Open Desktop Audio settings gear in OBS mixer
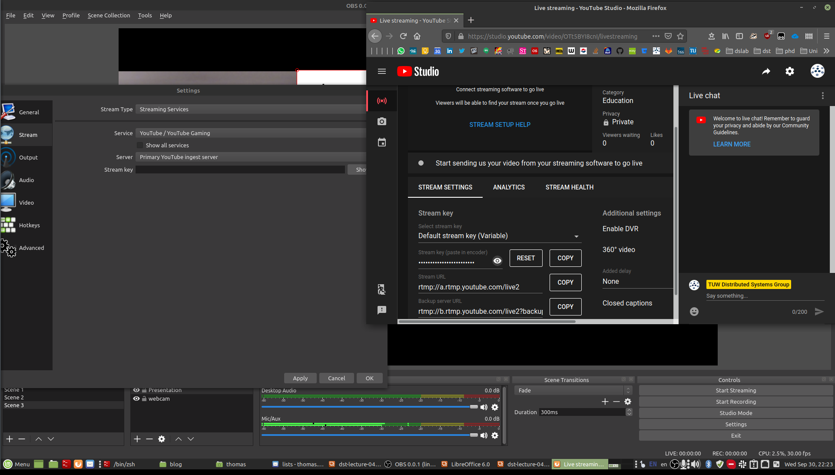The width and height of the screenshot is (835, 475). [x=495, y=407]
